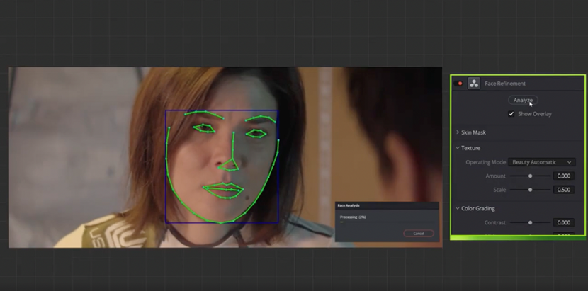Click the Face Analysis dialog title

pyautogui.click(x=349, y=205)
